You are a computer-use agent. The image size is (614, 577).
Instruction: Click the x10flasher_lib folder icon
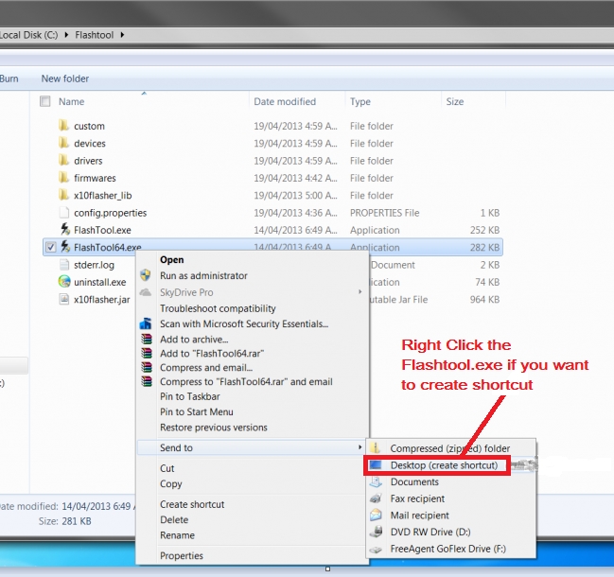pyautogui.click(x=63, y=195)
